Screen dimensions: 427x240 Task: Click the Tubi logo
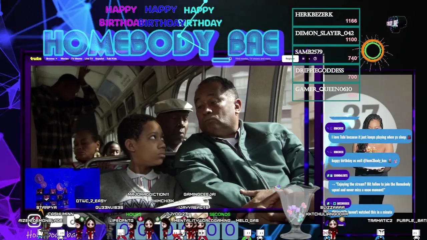pyautogui.click(x=36, y=59)
